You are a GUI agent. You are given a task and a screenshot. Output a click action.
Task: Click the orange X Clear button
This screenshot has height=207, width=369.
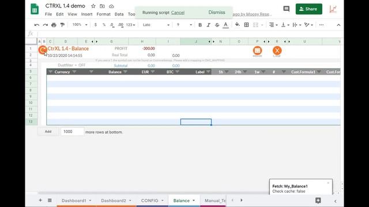tap(277, 51)
